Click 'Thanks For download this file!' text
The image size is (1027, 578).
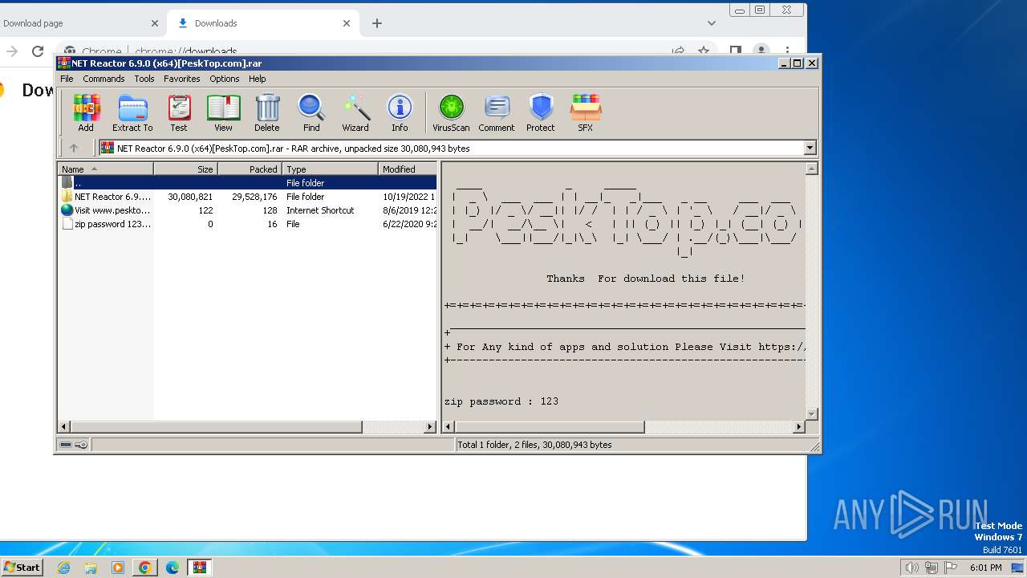(x=646, y=279)
